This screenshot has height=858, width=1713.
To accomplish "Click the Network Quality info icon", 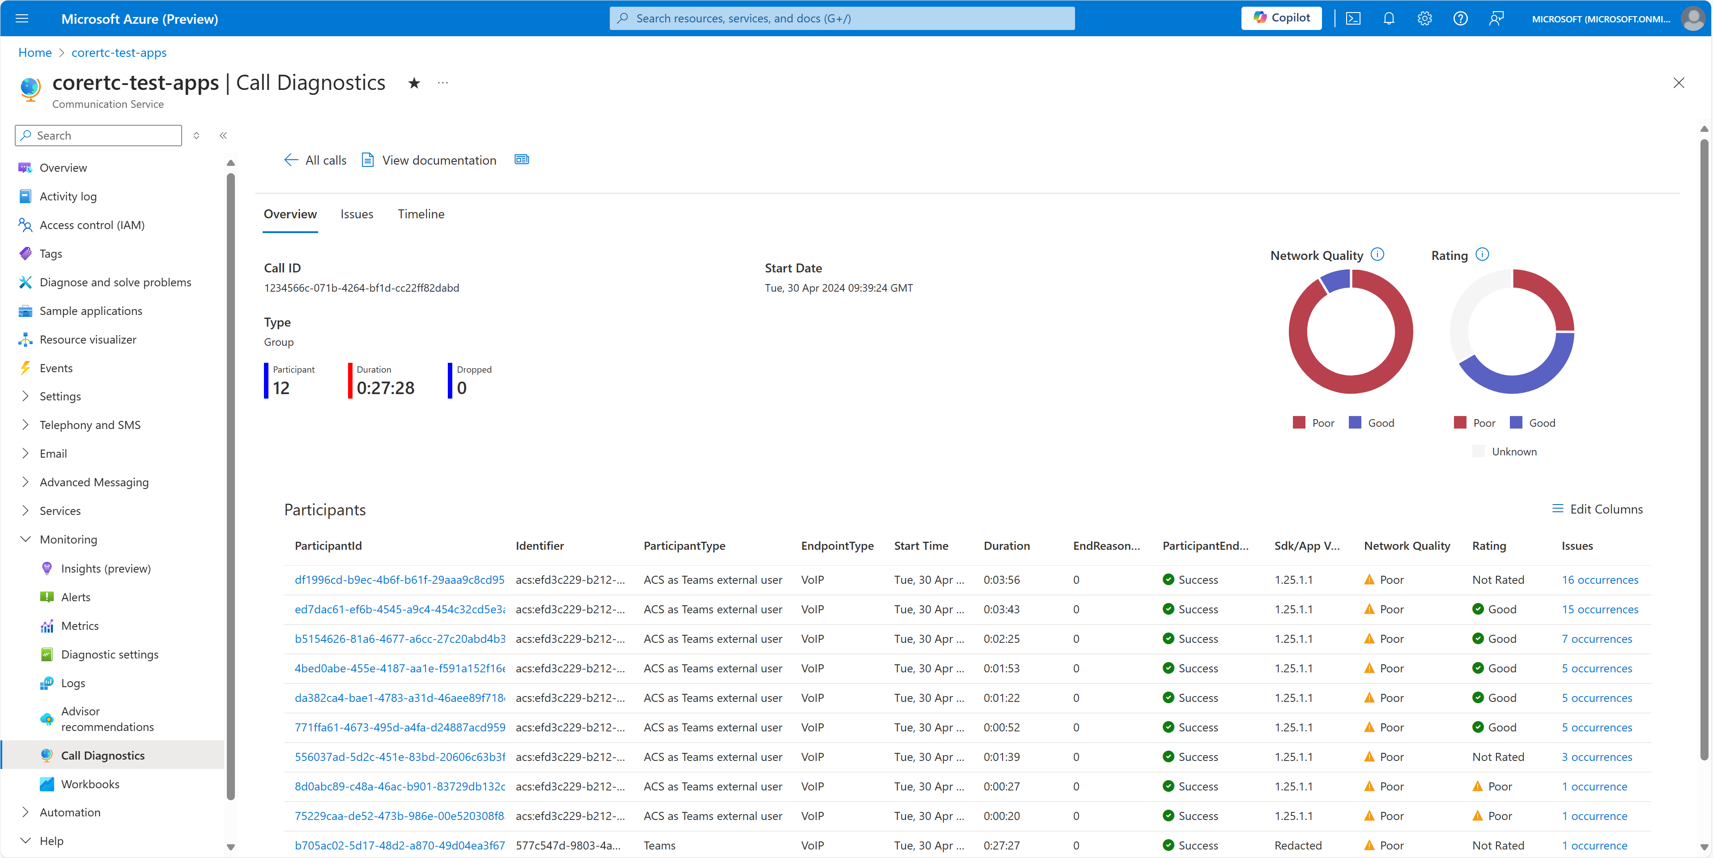I will (x=1378, y=254).
